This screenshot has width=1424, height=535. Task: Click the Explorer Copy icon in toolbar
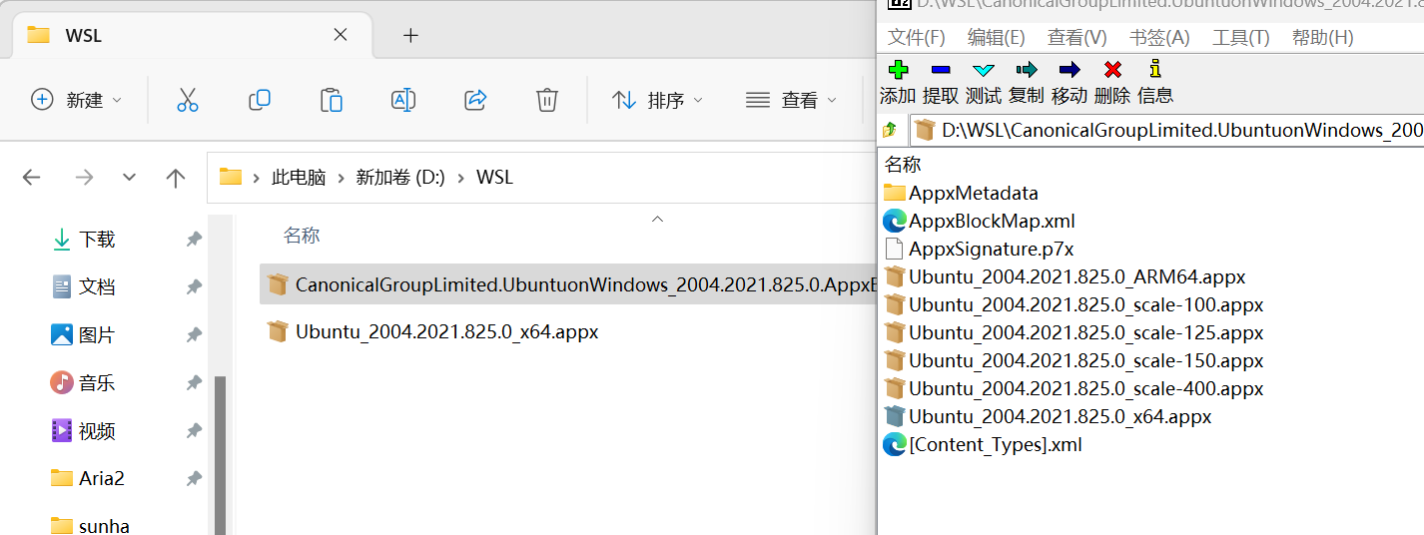click(260, 100)
